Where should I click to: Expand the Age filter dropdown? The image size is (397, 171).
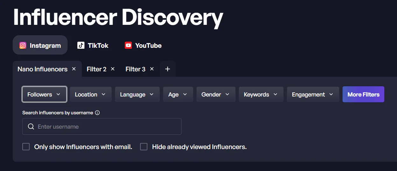[178, 94]
